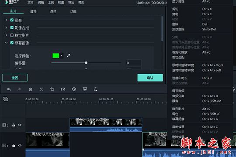Choose 复制效果 Ctrl+Alt+C in the context menu
Image resolution: width=236 pixels, height=157 pixels.
click(201, 127)
